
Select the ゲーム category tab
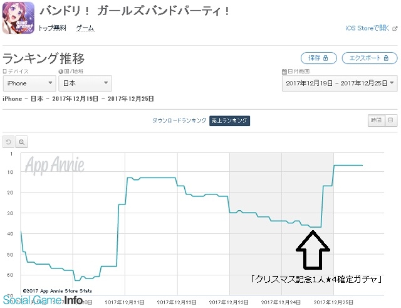point(85,29)
